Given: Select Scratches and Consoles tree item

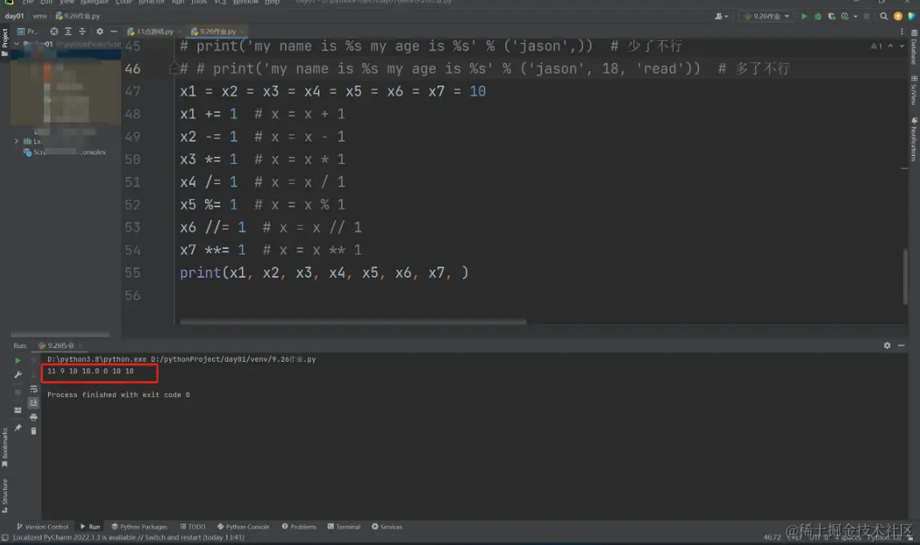Looking at the screenshot, I should (x=65, y=152).
